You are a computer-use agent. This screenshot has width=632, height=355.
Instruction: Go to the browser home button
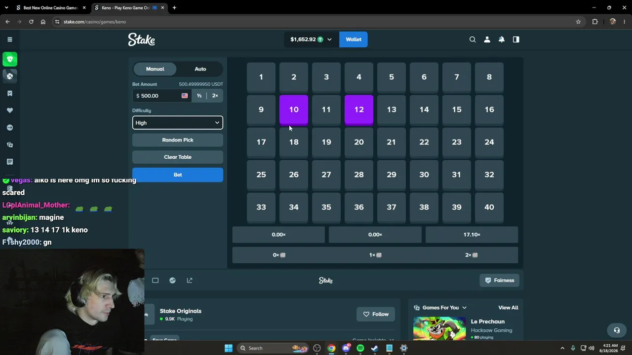click(x=43, y=22)
